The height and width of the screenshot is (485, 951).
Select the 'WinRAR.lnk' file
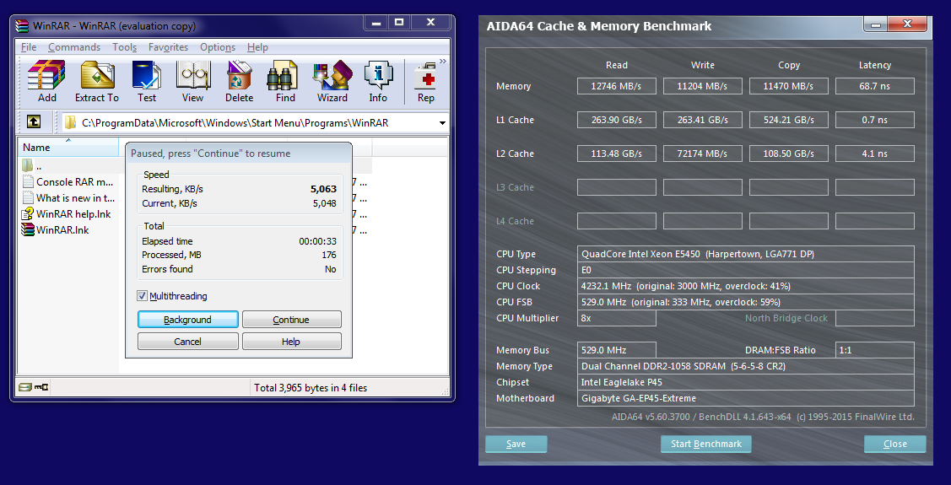tap(55, 229)
